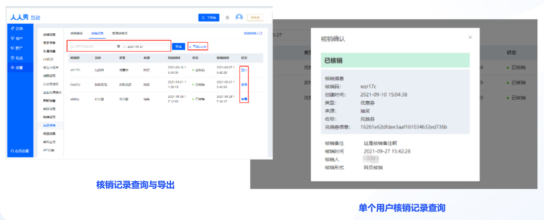Click the orange-outlined button beside the avatar
Viewport: 544px width, 220px height.
click(255, 17)
